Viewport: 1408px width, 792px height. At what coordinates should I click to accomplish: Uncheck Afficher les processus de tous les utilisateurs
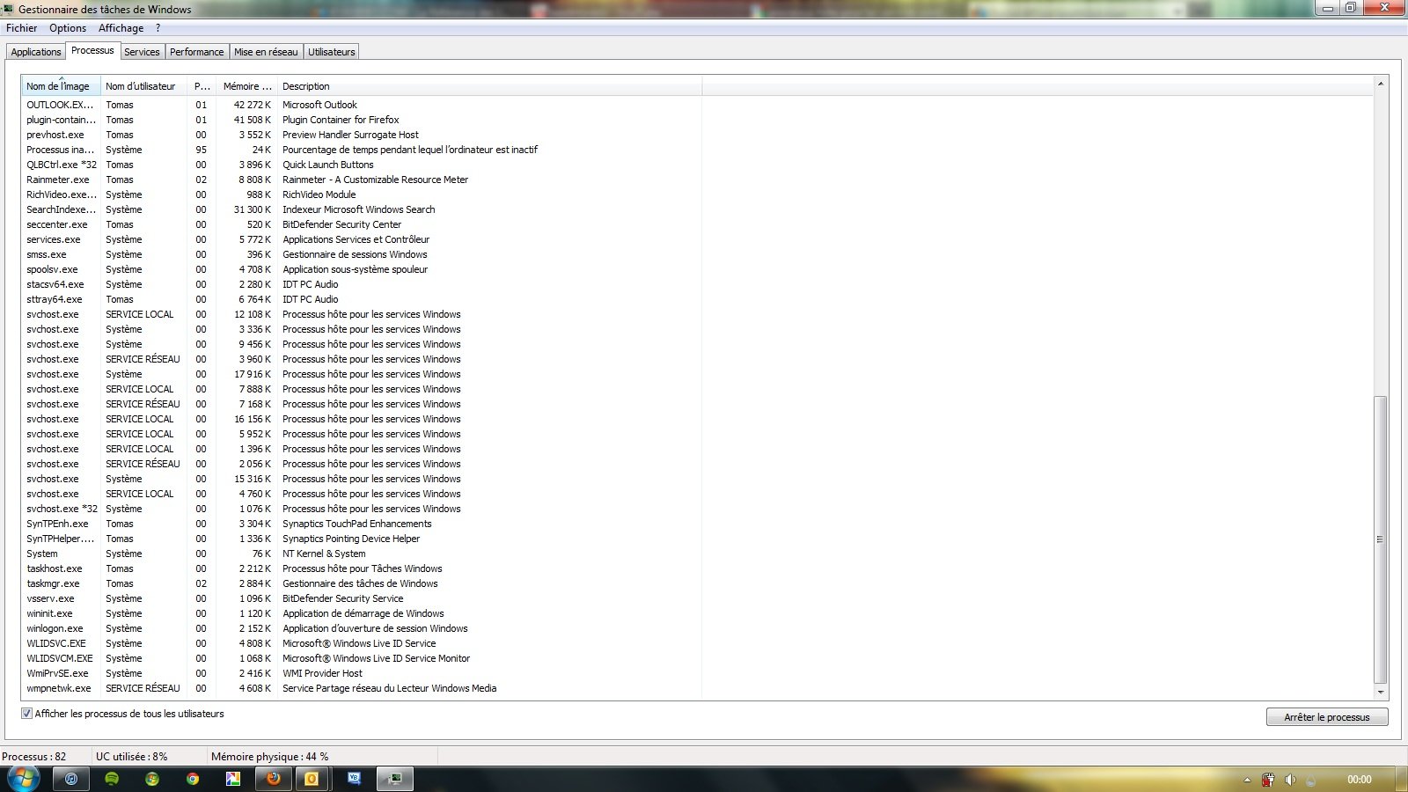pyautogui.click(x=26, y=714)
